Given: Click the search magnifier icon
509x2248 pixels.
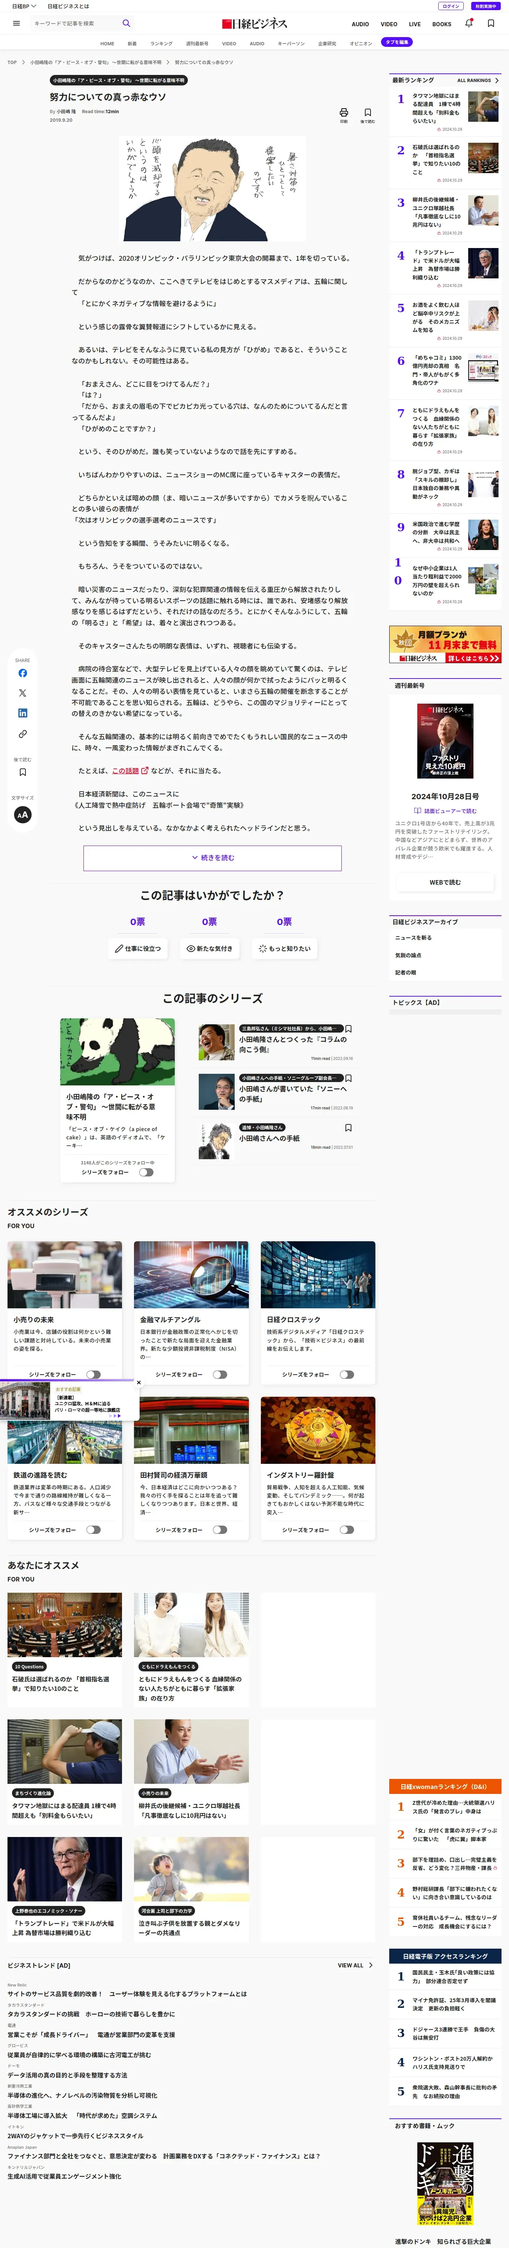Looking at the screenshot, I should (127, 24).
